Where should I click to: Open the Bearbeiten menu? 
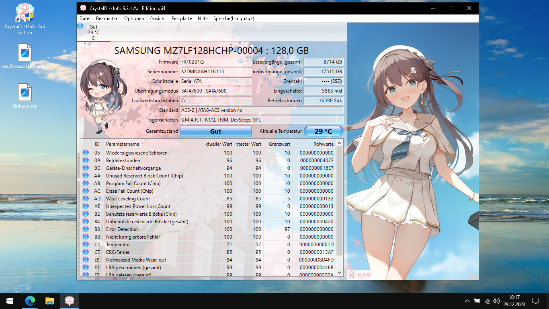click(107, 19)
